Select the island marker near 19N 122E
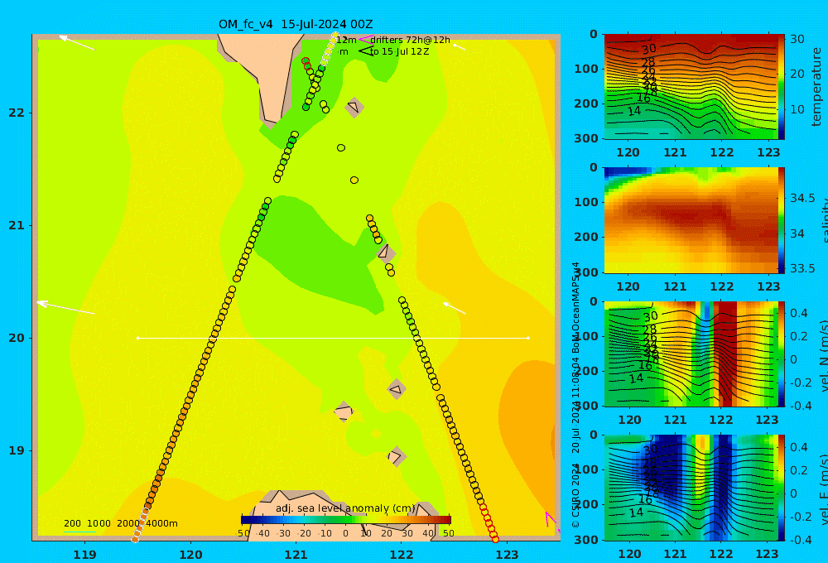This screenshot has width=828, height=563. pos(397,456)
